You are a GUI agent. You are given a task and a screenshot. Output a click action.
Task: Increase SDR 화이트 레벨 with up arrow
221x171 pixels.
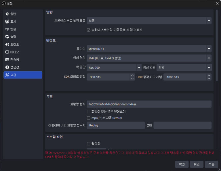pyautogui.click(x=132, y=75)
